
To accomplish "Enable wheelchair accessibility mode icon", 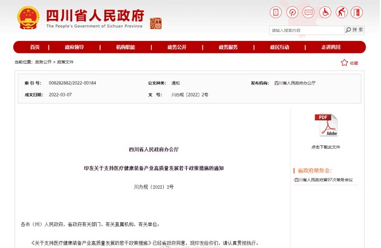I will coord(325,12).
